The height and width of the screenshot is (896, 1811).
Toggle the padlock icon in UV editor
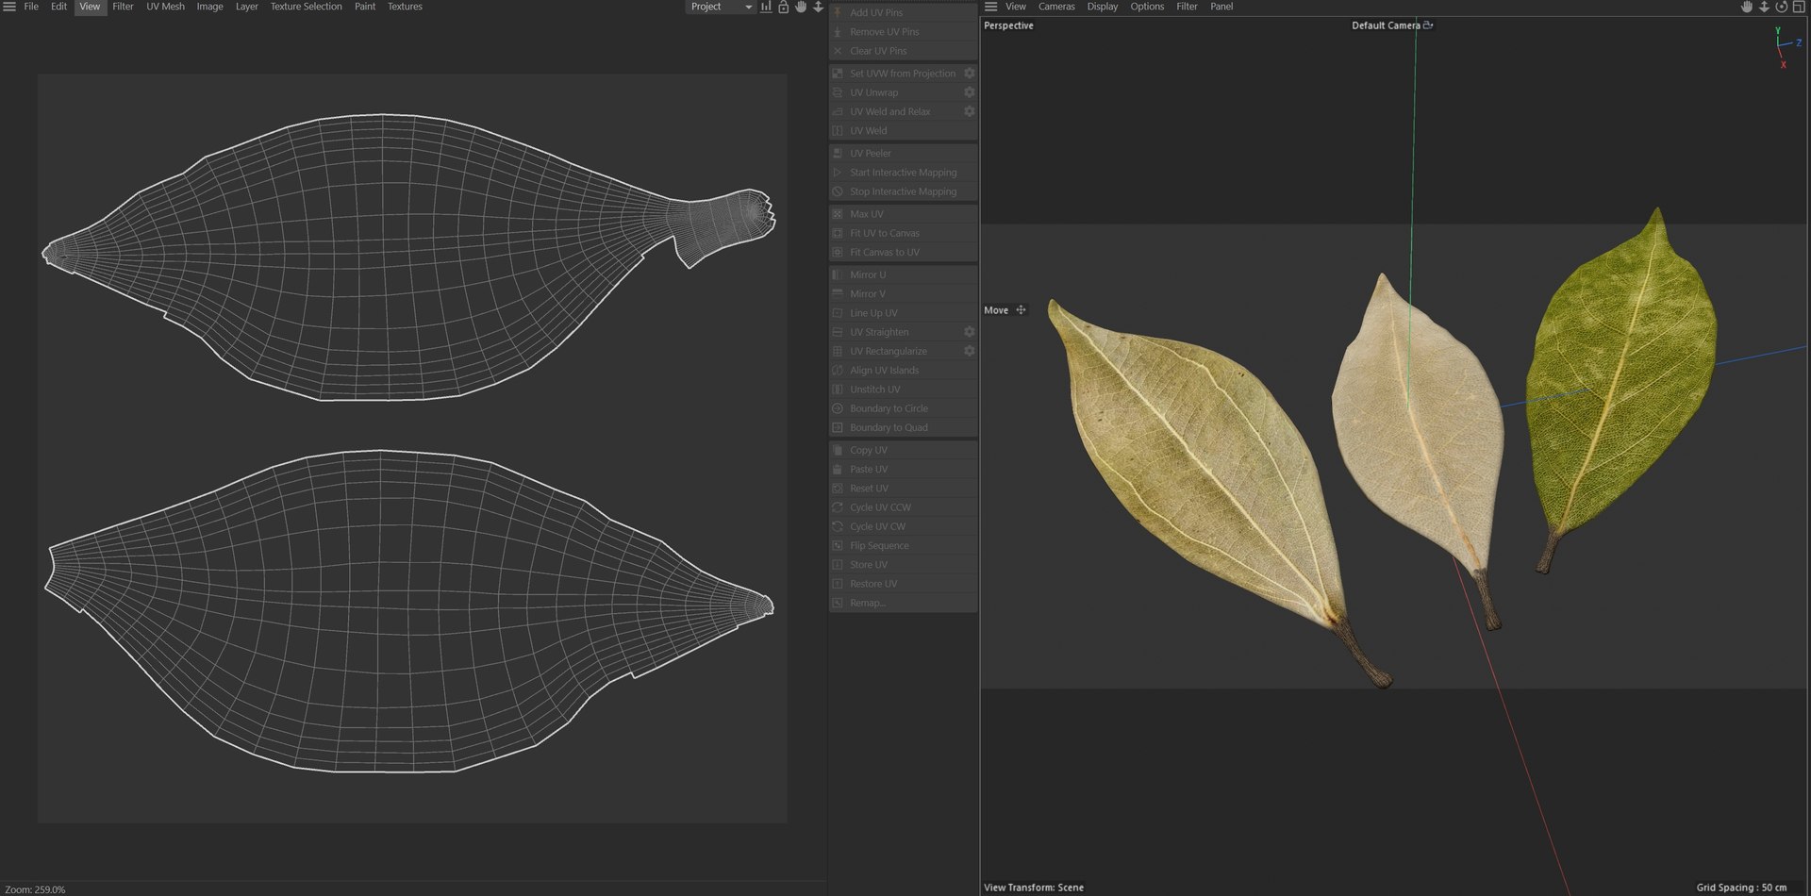pos(783,7)
